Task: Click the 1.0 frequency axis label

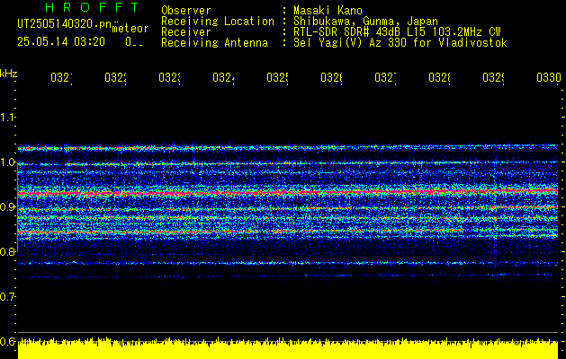Action: point(7,162)
